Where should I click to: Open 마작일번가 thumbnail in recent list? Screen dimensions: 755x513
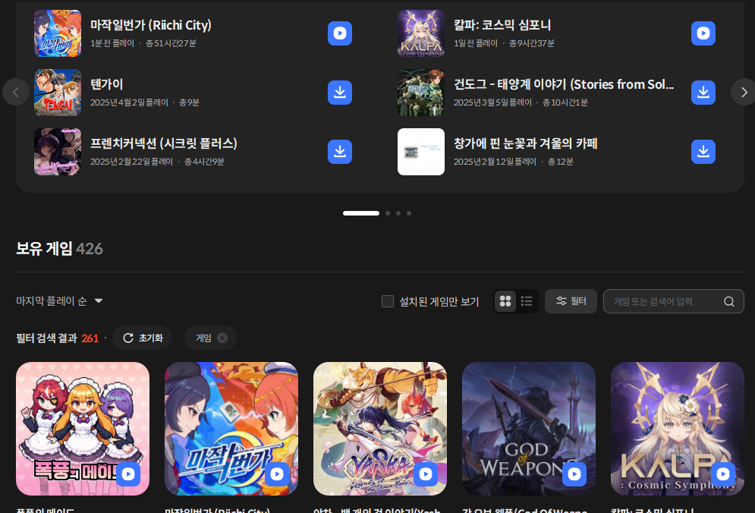pyautogui.click(x=58, y=33)
